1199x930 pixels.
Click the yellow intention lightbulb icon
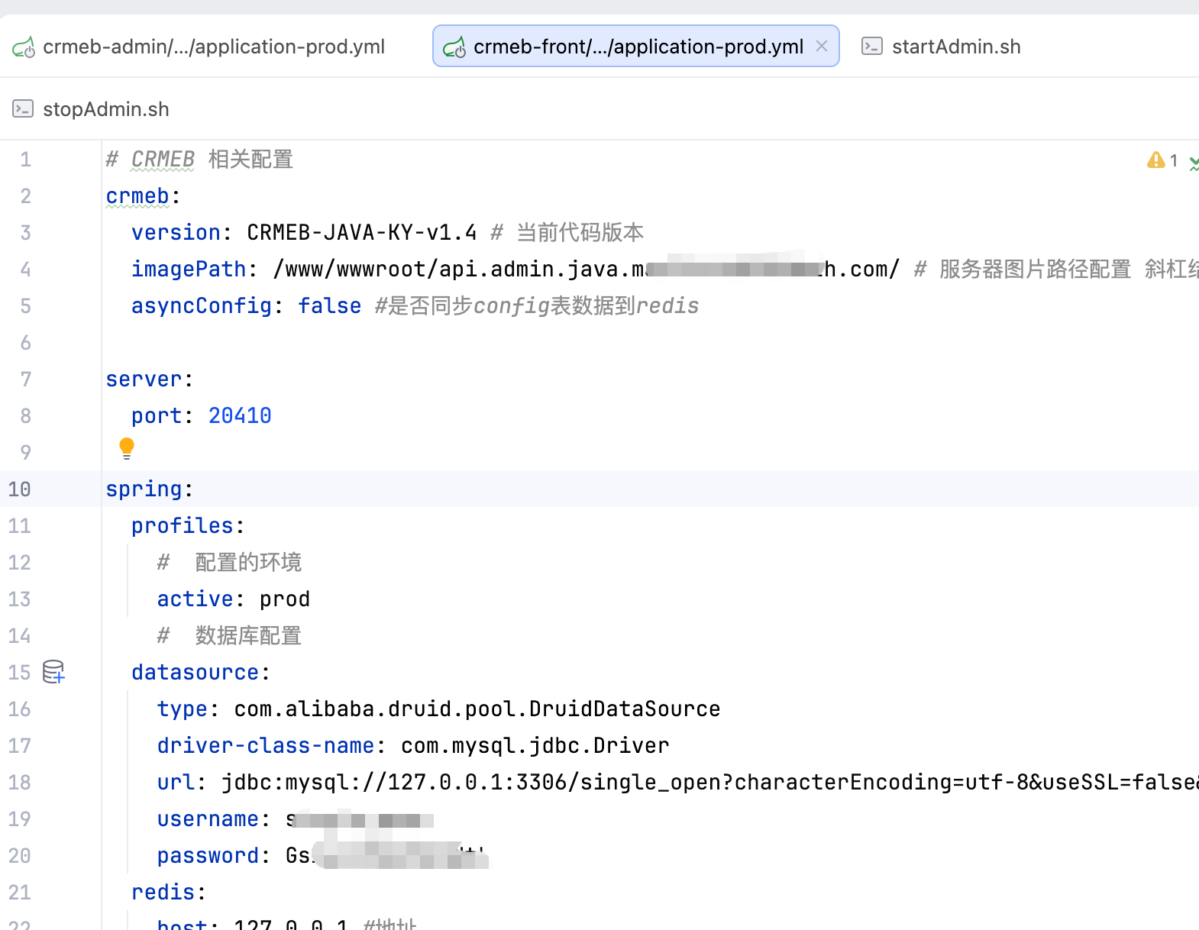pyautogui.click(x=127, y=448)
